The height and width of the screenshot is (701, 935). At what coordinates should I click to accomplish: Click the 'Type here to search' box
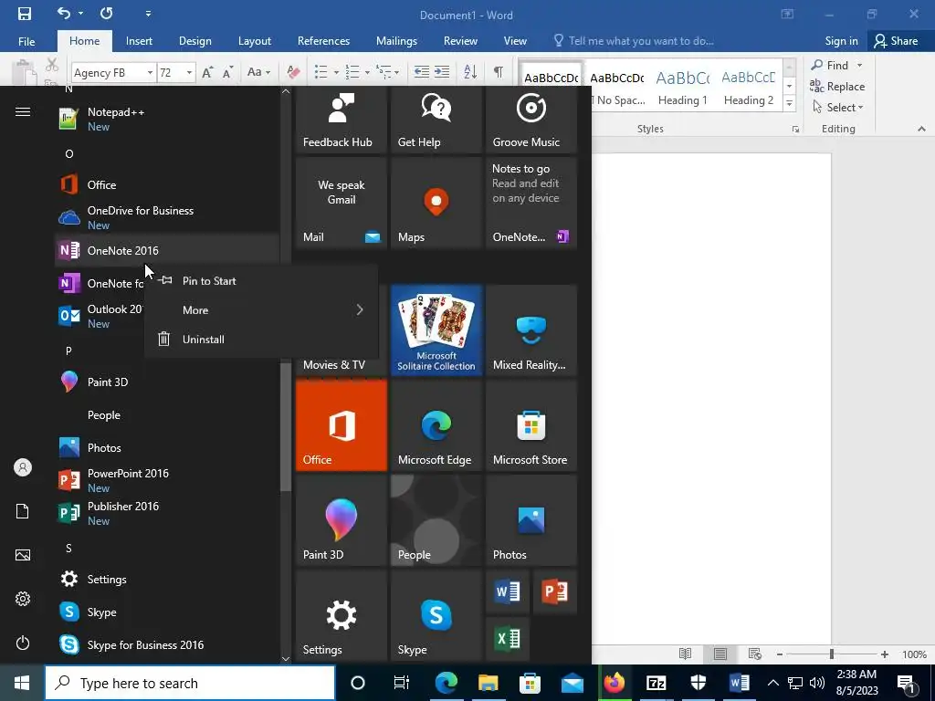pyautogui.click(x=190, y=683)
